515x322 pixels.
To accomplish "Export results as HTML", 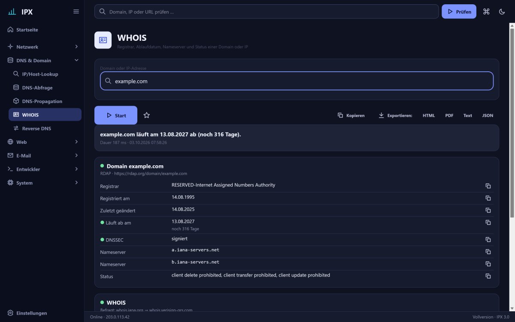I will [x=429, y=115].
